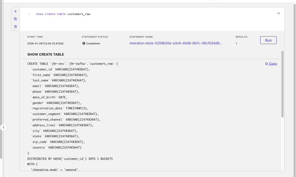Click the left edge vertical scrollbar

click(1, 81)
